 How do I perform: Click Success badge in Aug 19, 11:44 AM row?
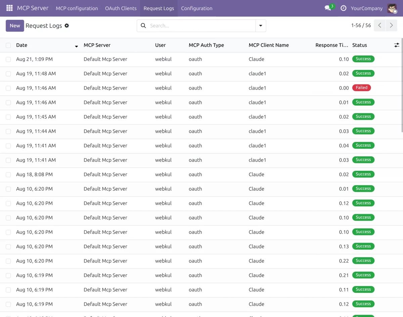tap(363, 131)
